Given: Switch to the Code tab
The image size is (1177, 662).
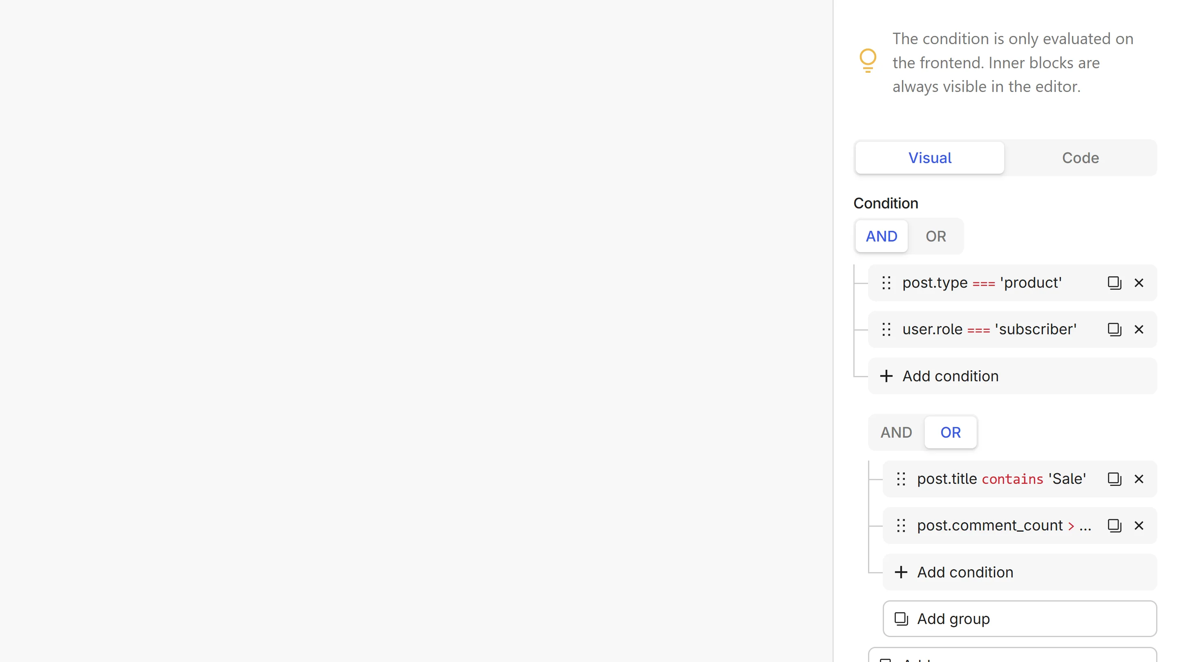Looking at the screenshot, I should [1080, 158].
